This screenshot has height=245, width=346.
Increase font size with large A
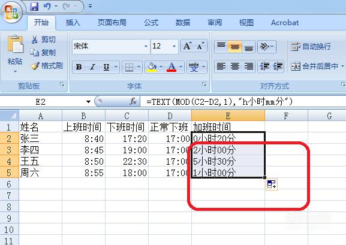pos(187,46)
